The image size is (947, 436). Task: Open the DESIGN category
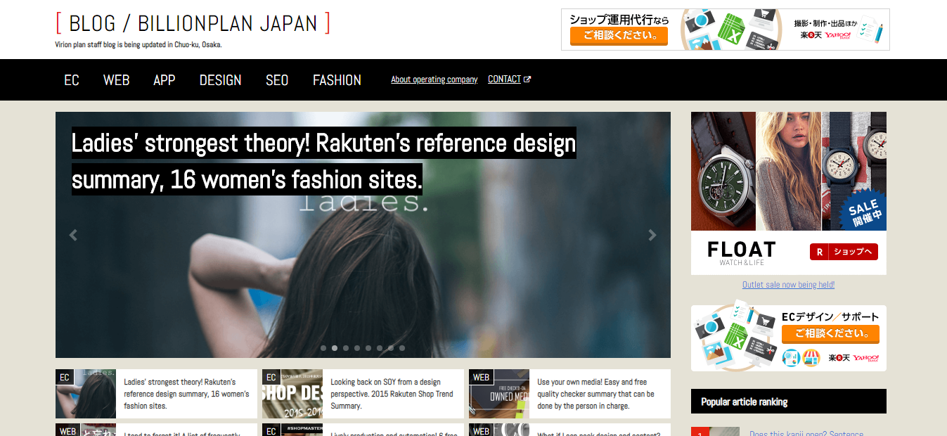tap(220, 80)
